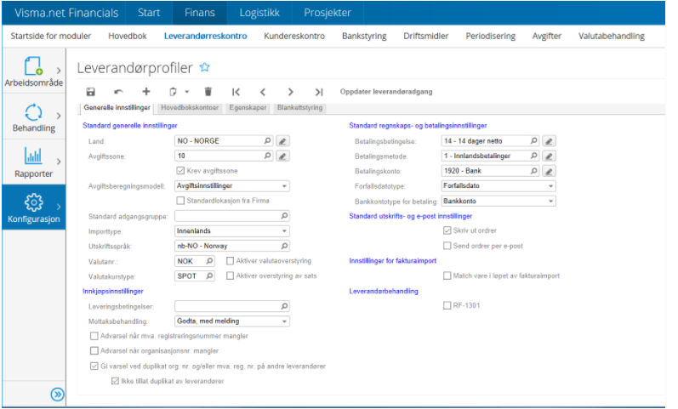Open Forfallsdatotype dropdown
678x409 pixels.
tap(499, 186)
